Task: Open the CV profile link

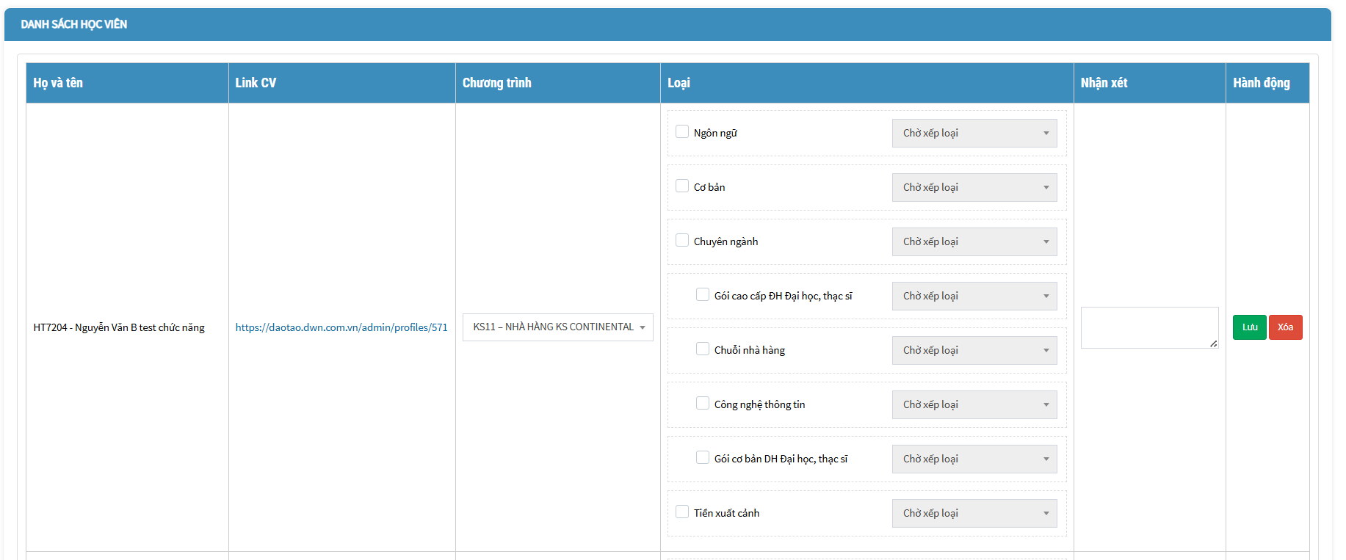Action: tap(341, 327)
